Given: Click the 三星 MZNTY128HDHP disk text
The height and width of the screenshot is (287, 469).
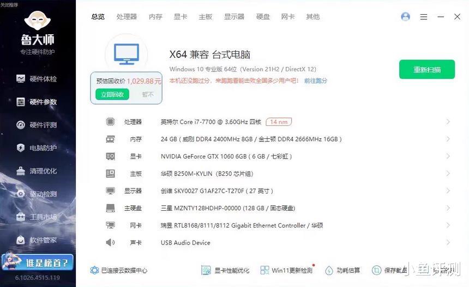Looking at the screenshot, I should 228,208.
